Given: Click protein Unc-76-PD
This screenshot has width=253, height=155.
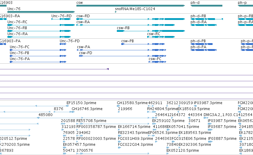Looking at the screenshot, I should coord(63,44).
